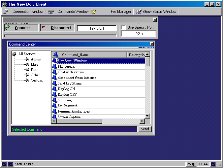Click the Commands Window toolbar icon

click(x=51, y=12)
